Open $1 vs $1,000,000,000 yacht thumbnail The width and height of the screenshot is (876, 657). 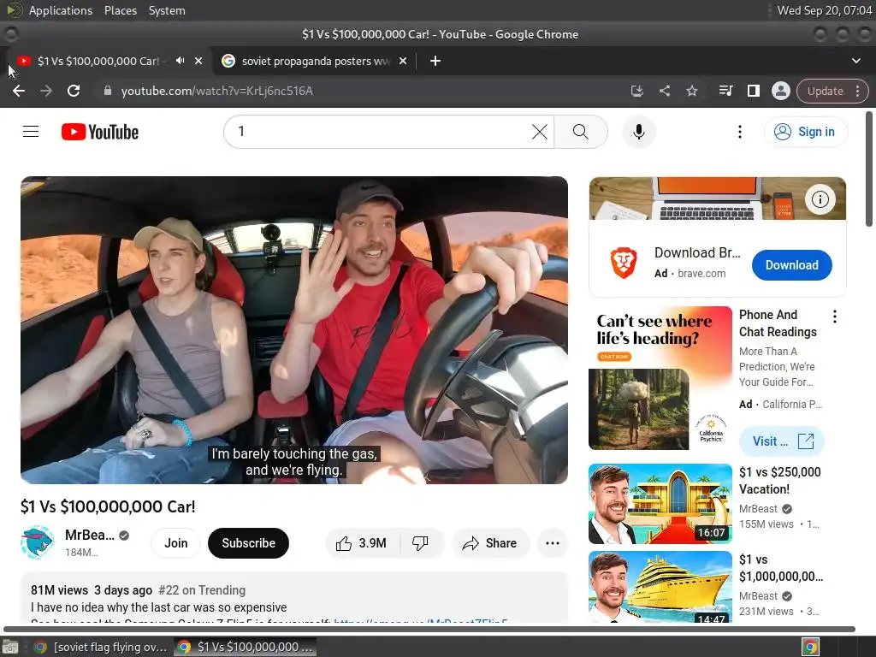point(660,587)
